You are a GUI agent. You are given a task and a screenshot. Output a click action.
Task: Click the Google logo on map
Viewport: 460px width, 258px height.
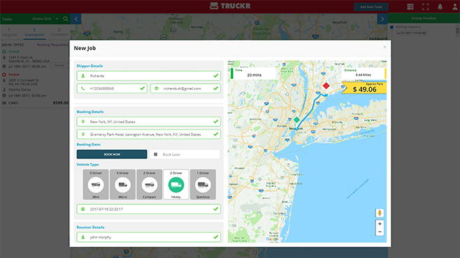point(272,239)
